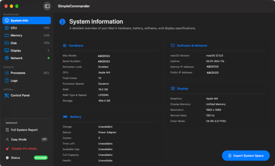Click the red unlock icon for Pro Mode

tap(7, 149)
